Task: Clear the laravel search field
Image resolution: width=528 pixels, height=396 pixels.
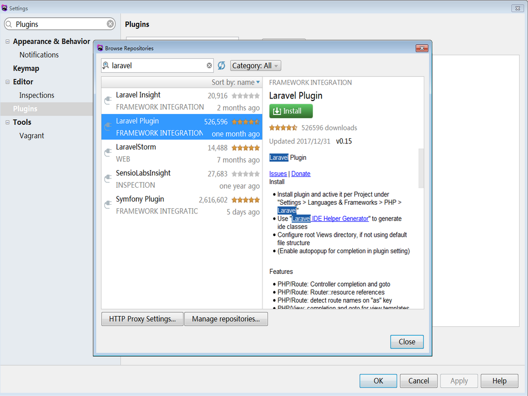Action: coord(209,65)
